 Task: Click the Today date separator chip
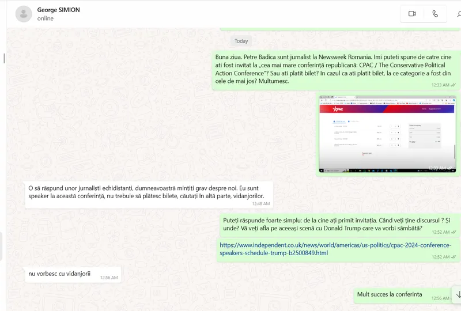(241, 41)
